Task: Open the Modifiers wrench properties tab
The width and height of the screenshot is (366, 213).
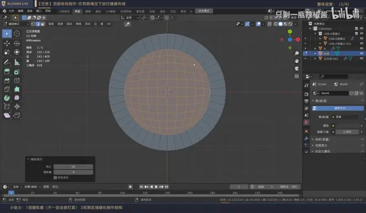Action: (x=307, y=138)
